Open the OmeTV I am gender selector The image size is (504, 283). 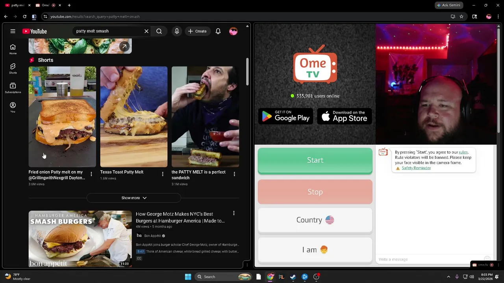[315, 250]
